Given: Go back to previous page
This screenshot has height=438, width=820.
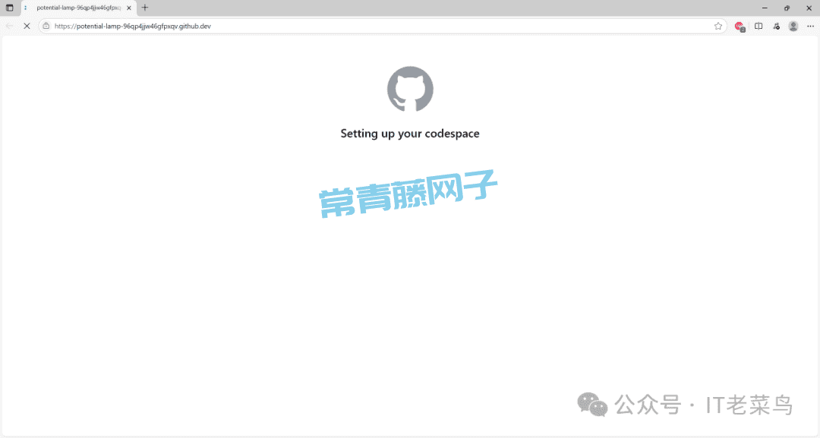Looking at the screenshot, I should click(9, 26).
